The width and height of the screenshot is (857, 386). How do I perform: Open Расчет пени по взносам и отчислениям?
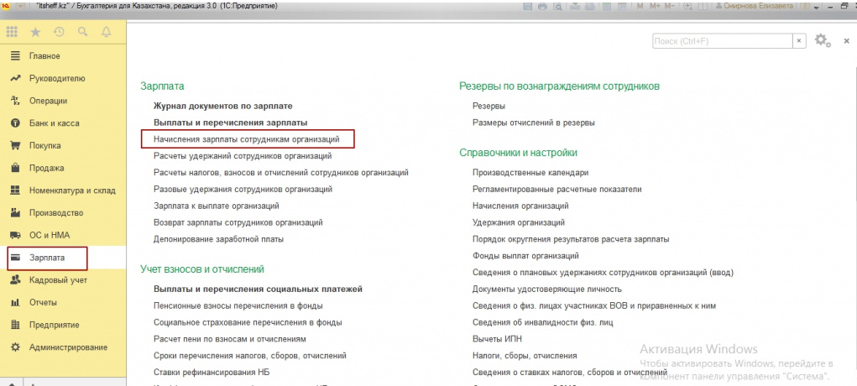point(229,339)
